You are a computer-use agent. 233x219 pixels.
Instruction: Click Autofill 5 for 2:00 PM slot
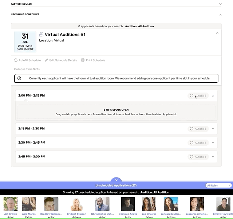(198, 96)
